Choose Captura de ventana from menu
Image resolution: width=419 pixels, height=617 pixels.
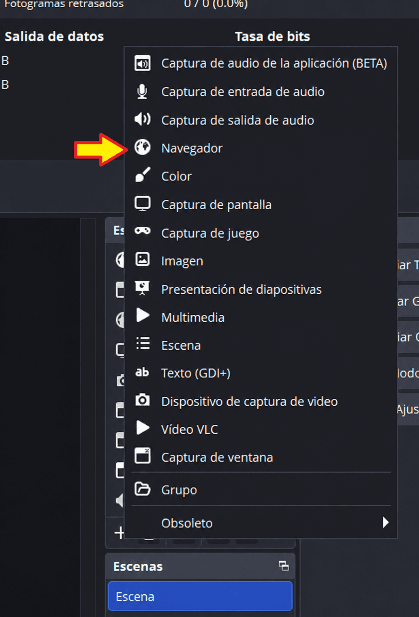point(261,457)
